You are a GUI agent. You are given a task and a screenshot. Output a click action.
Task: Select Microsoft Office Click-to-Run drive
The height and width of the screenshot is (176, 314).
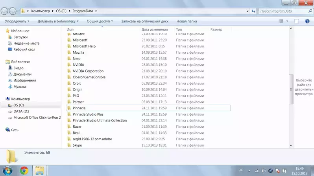(37, 117)
